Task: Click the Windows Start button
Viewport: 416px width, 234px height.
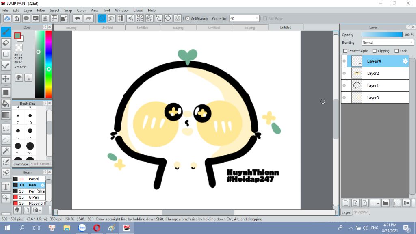Action: (x=7, y=228)
